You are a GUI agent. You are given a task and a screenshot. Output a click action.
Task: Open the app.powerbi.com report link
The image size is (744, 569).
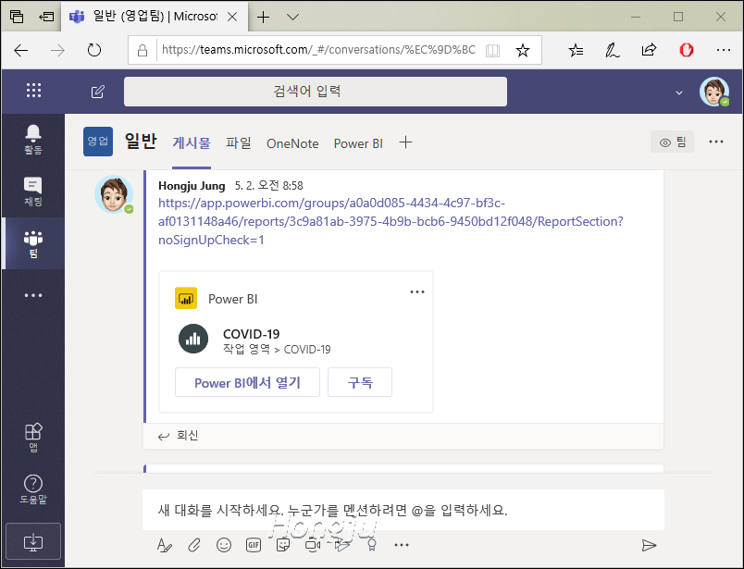click(391, 222)
